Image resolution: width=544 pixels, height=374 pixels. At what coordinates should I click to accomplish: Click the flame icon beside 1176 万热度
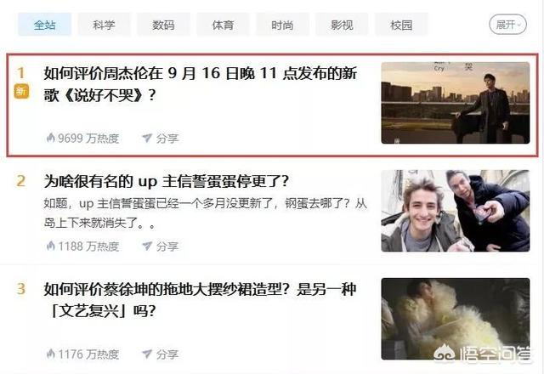click(51, 354)
